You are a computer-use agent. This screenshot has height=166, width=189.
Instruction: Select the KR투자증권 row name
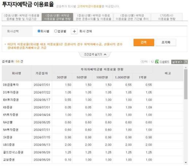tap(11, 115)
